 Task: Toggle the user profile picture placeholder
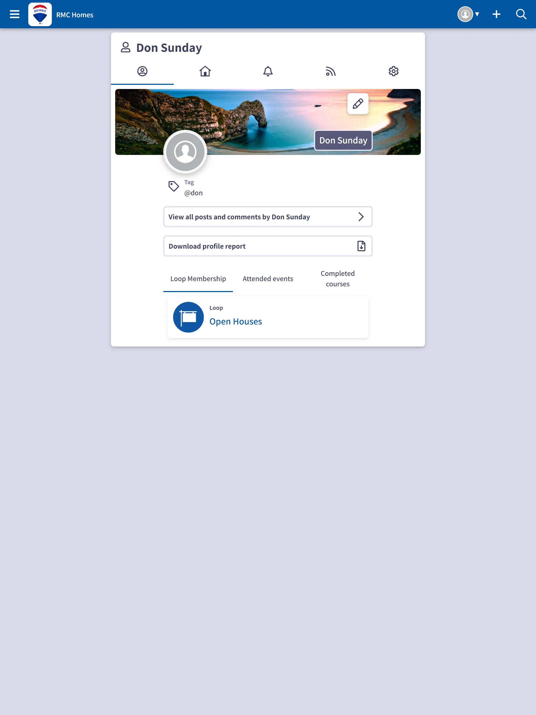point(186,151)
